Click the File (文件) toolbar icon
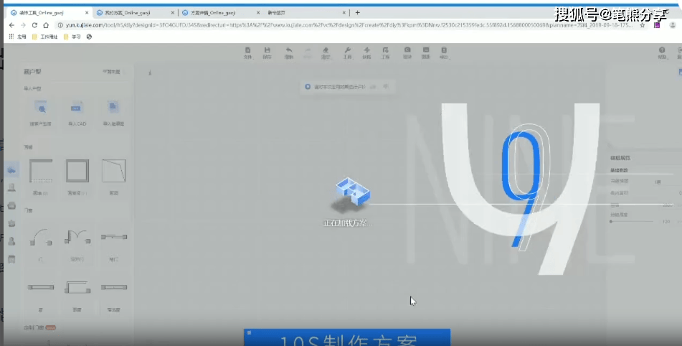682x346 pixels. point(247,51)
